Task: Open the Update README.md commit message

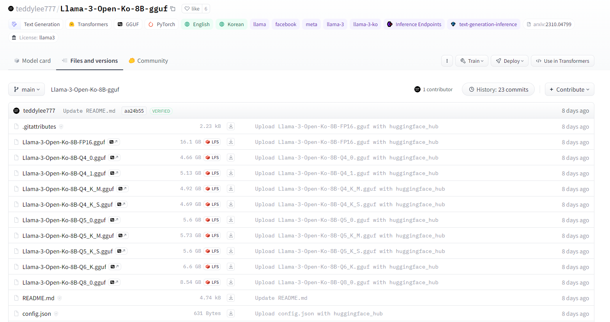Action: (89, 111)
